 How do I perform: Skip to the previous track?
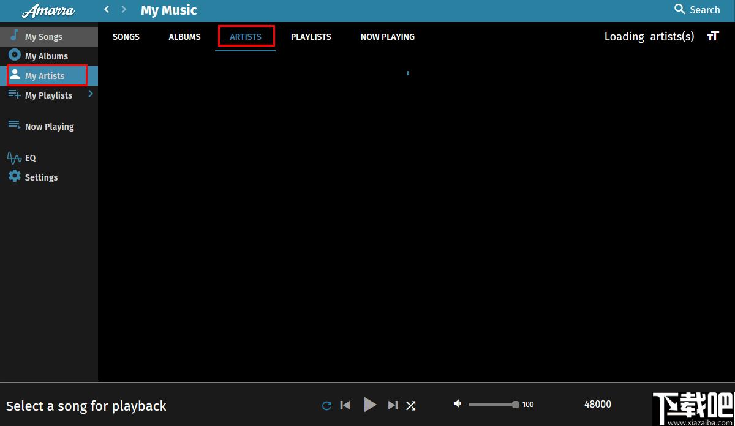[x=345, y=405]
